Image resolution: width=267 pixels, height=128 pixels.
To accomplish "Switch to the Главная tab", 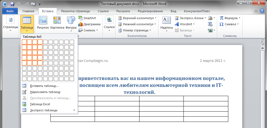I will pyautogui.click(x=28, y=11).
